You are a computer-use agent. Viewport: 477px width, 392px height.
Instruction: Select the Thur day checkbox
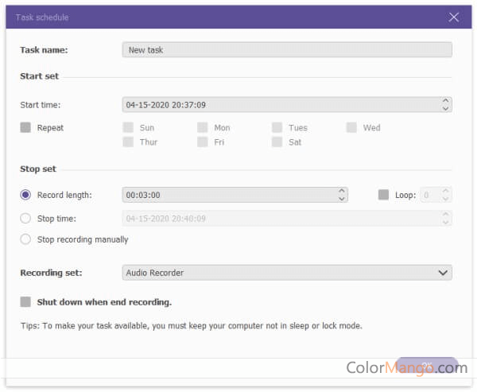[128, 142]
